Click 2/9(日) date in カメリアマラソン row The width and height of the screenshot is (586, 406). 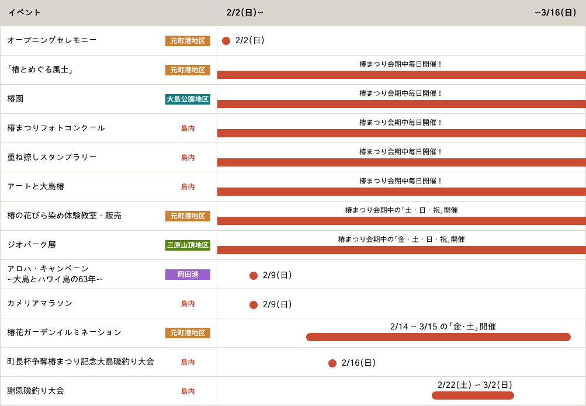[278, 304]
